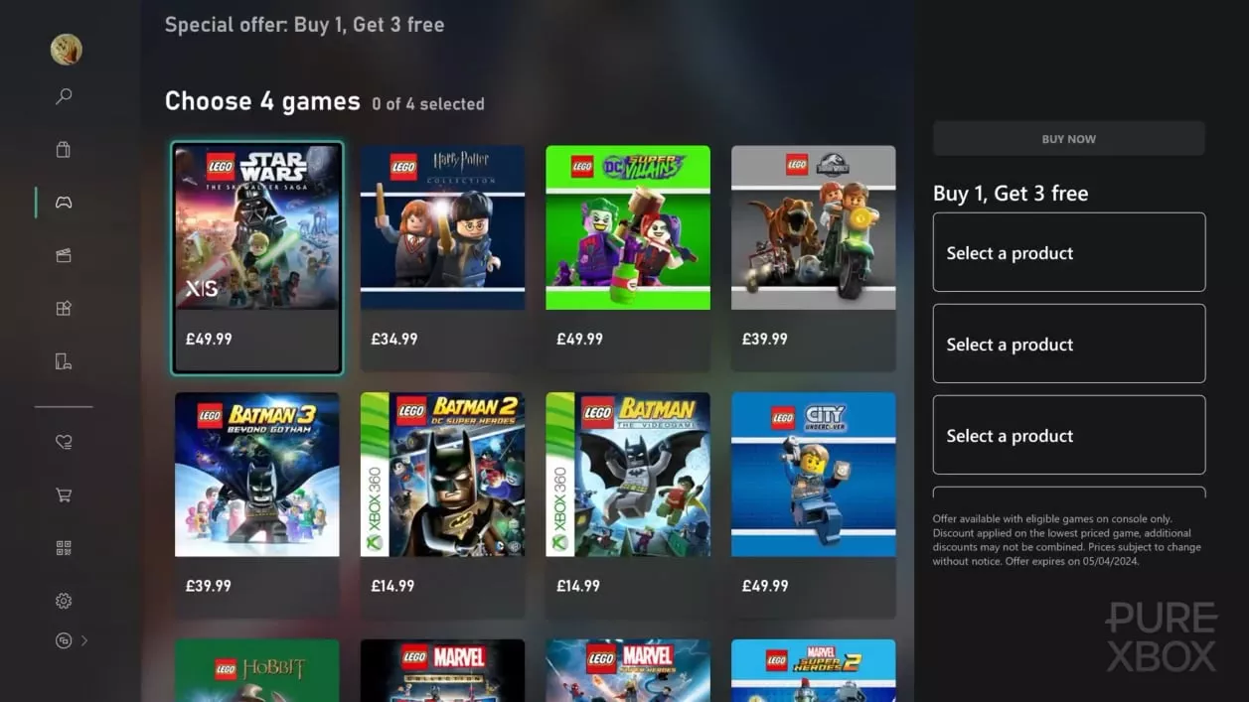
Task: Click the third Select a product slot
Action: click(1069, 435)
